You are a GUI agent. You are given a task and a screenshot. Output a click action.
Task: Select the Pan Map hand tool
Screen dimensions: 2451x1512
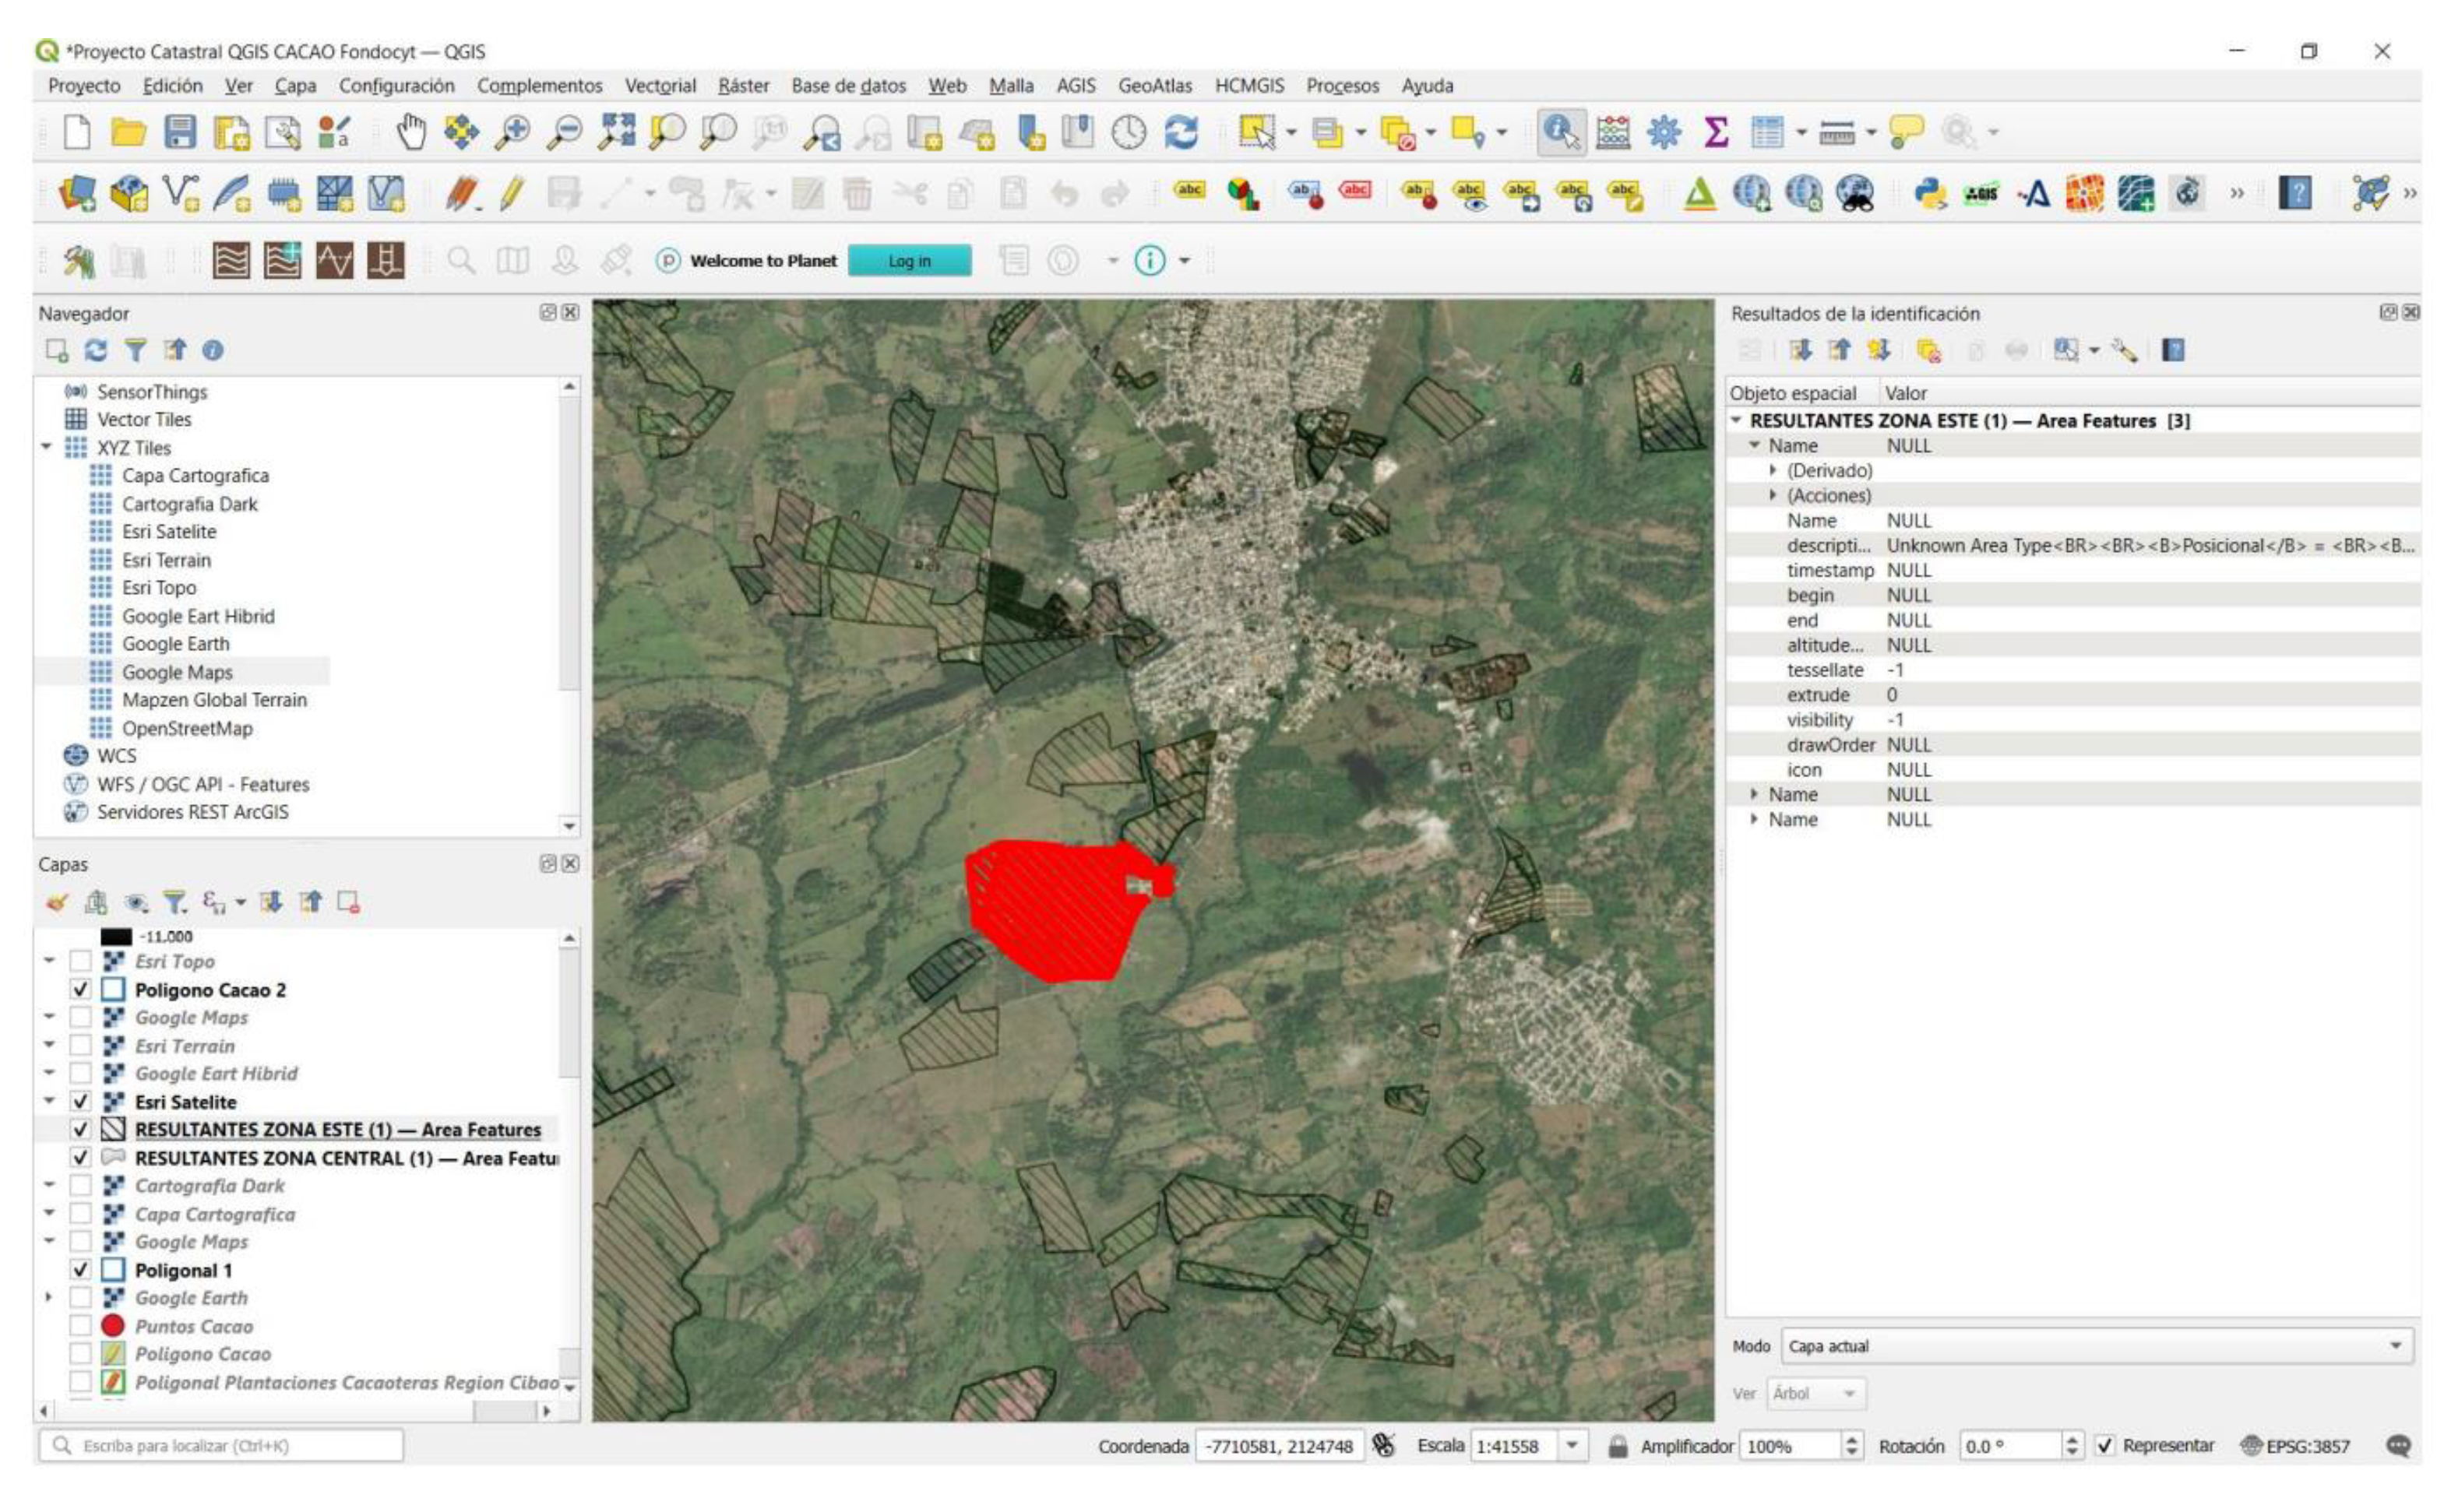tap(410, 132)
